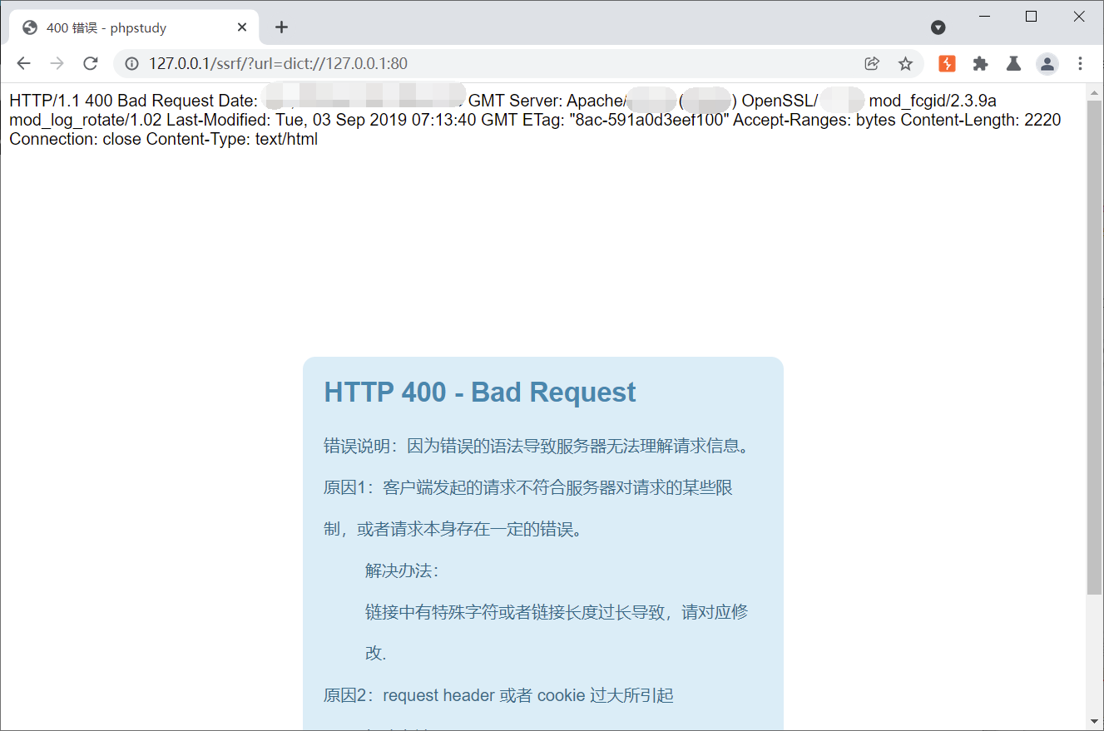Close the Chrome window
The width and height of the screenshot is (1104, 731).
click(x=1079, y=17)
